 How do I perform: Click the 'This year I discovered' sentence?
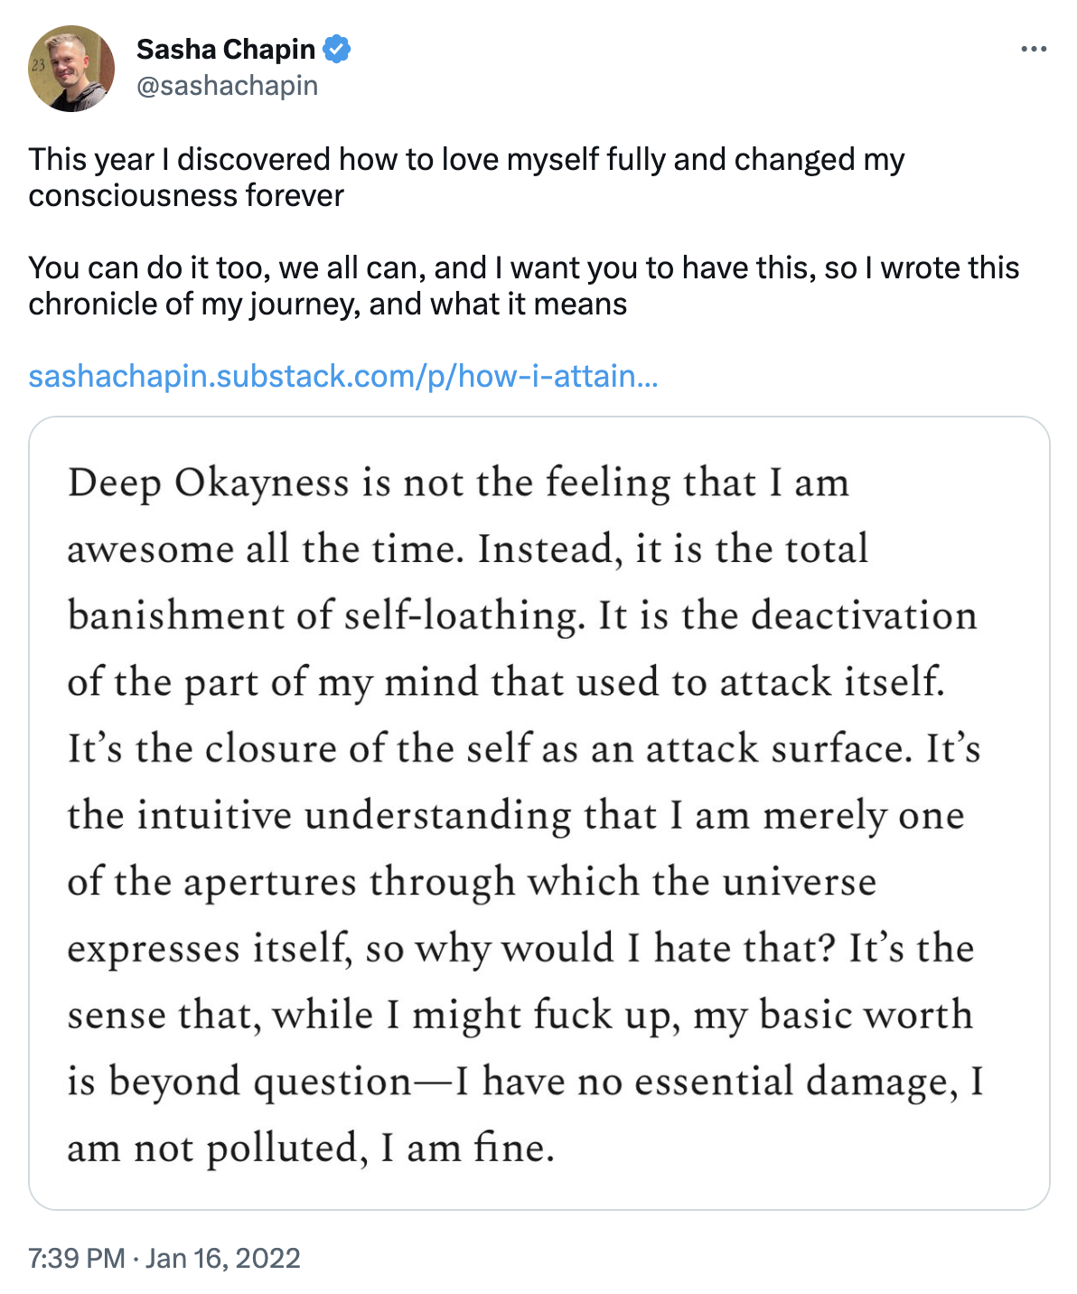tap(466, 177)
